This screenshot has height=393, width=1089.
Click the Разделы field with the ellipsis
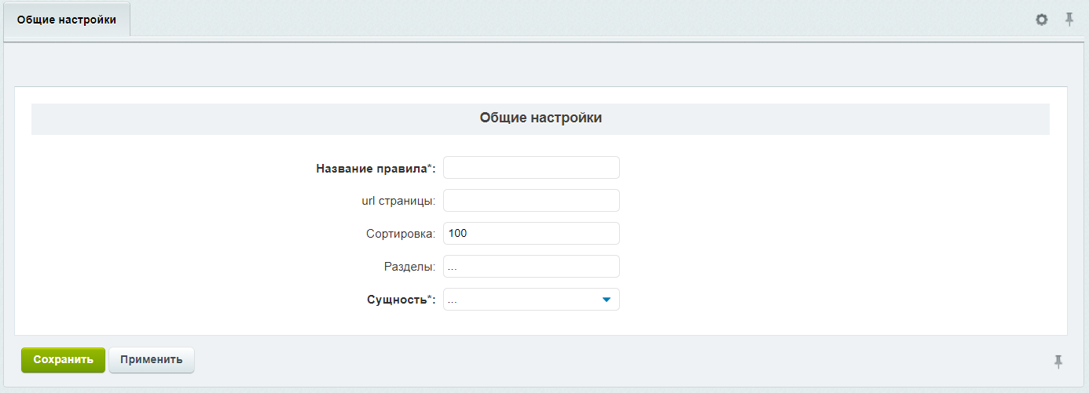(531, 267)
